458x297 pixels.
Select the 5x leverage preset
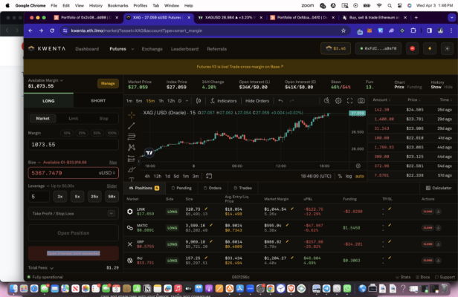pos(77,197)
